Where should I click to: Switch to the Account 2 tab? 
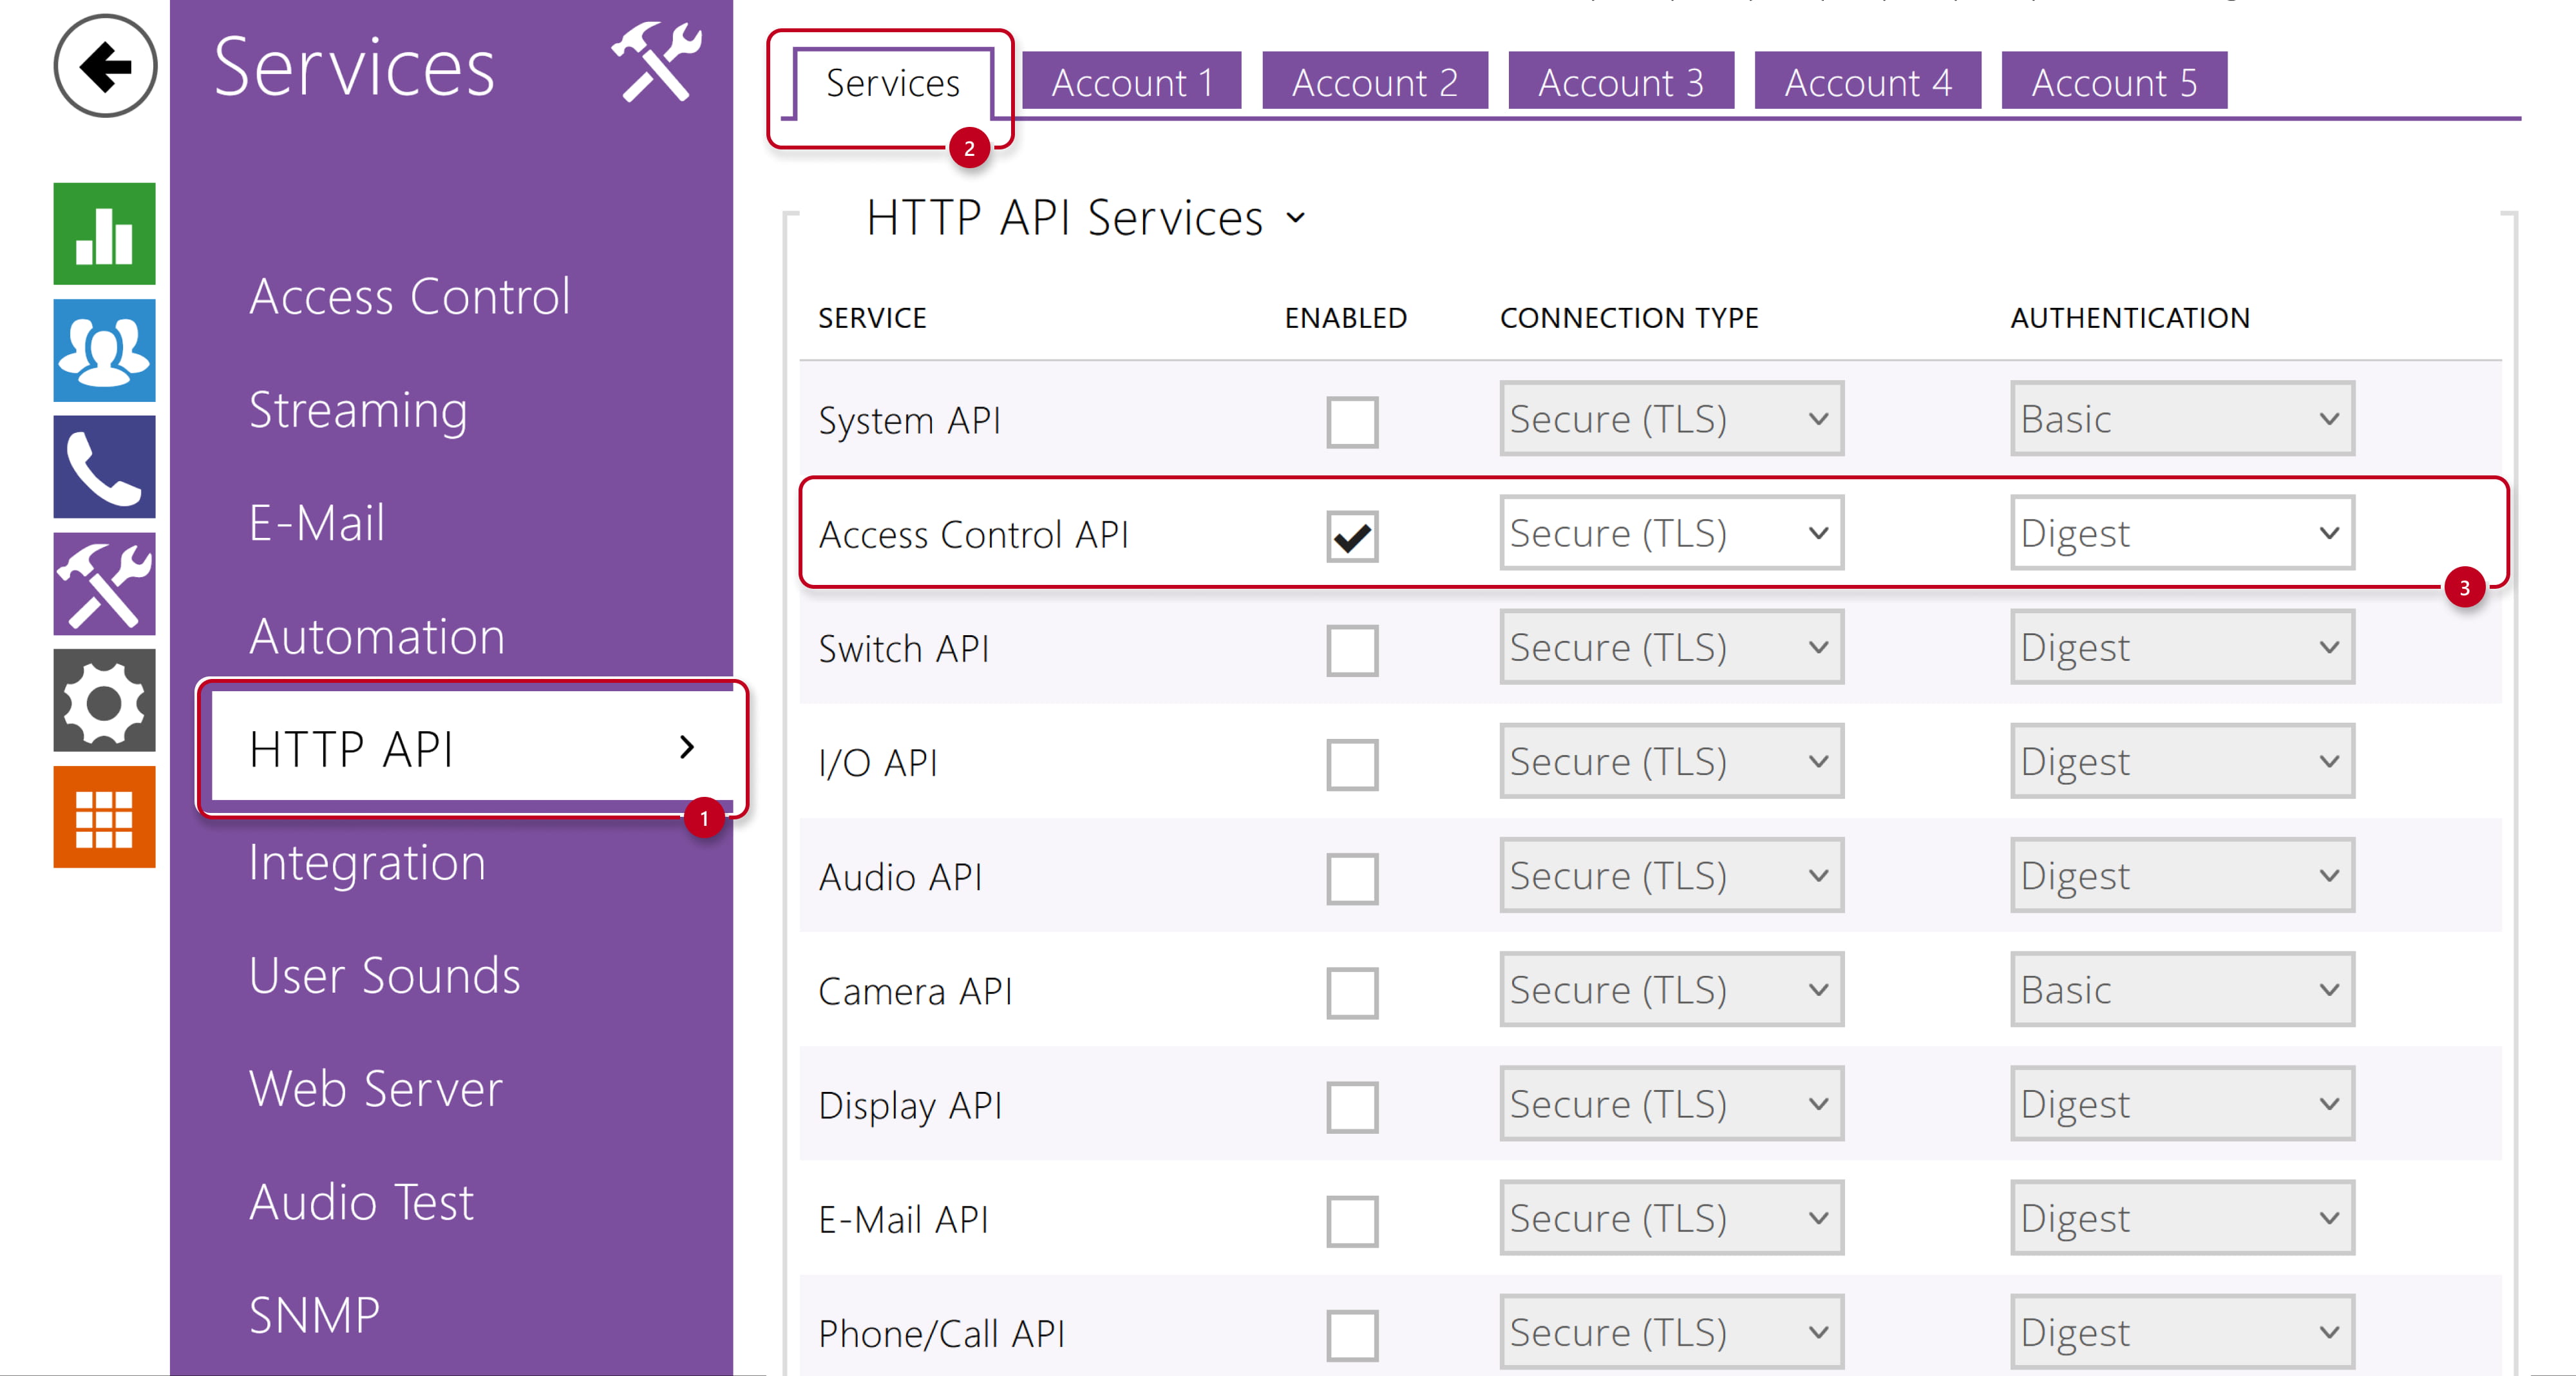coord(1375,81)
